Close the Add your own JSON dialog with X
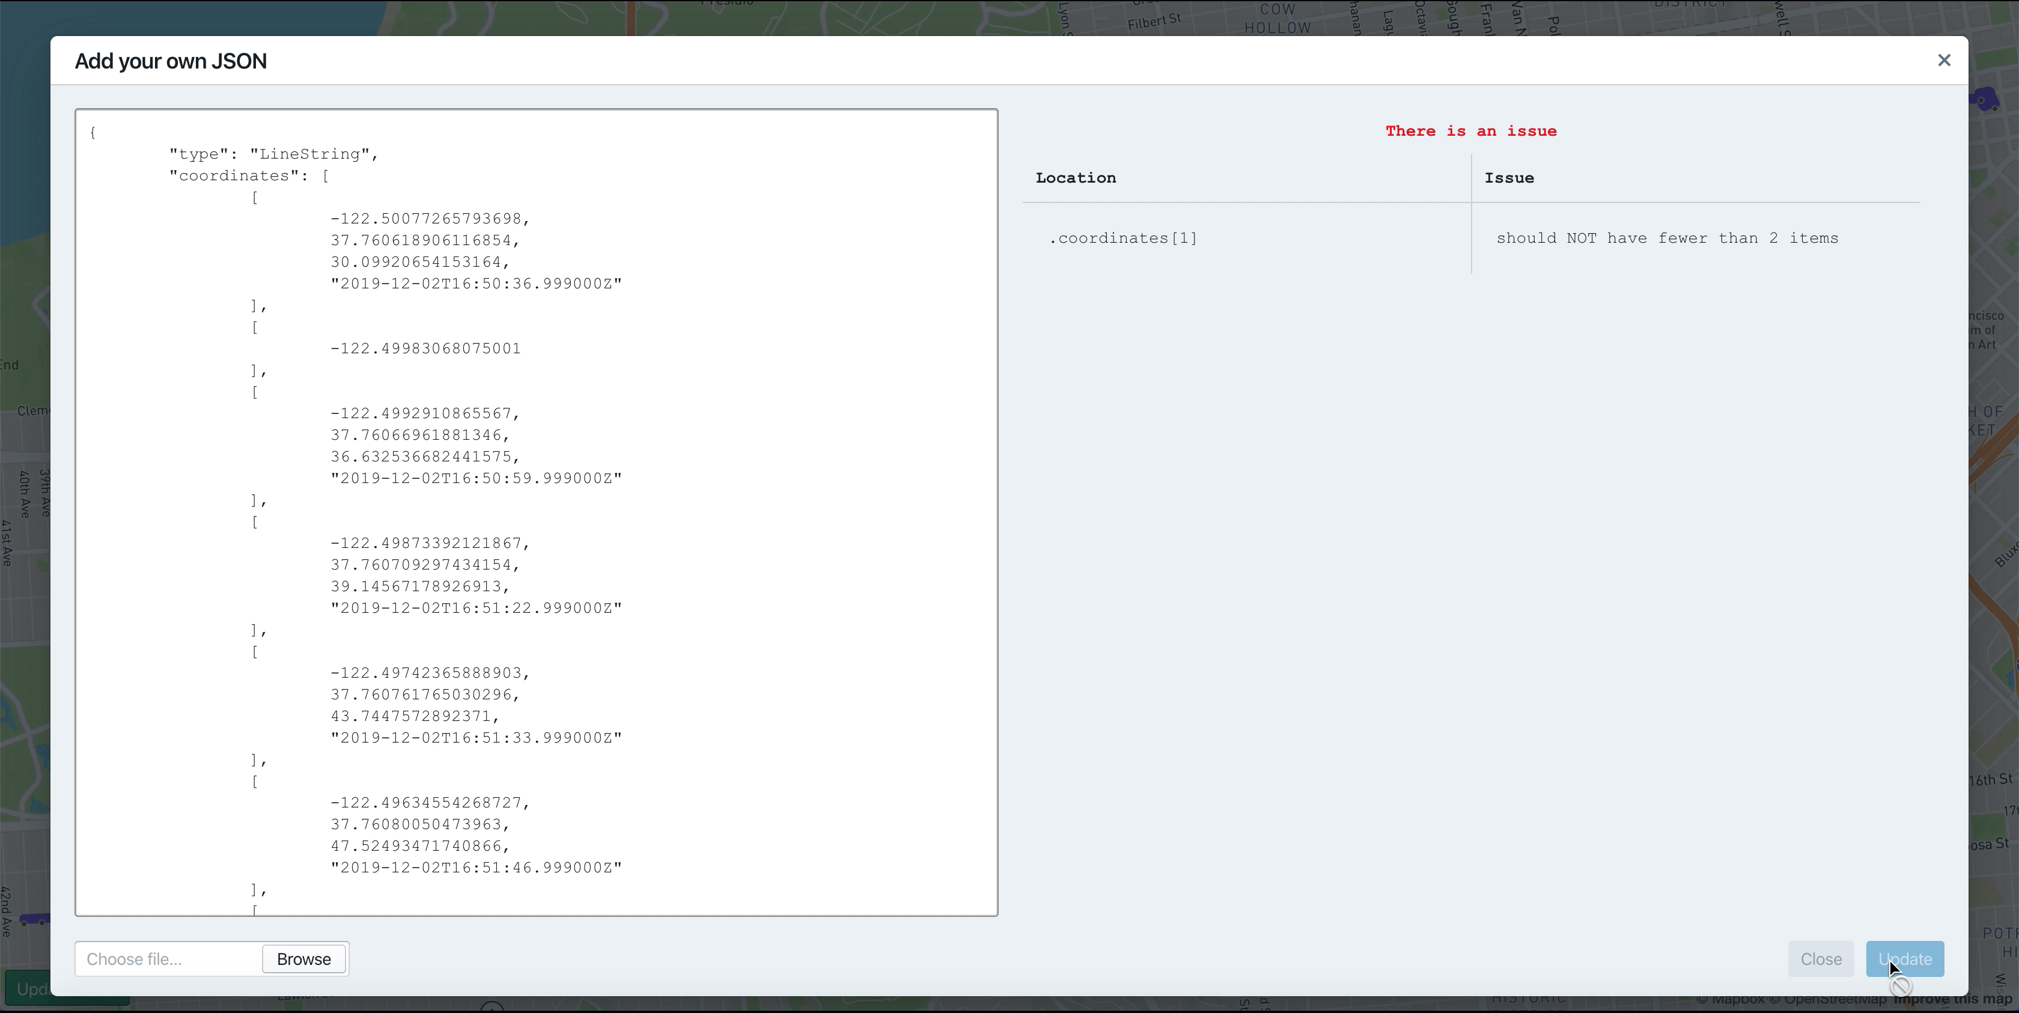Screen dimensions: 2019x1013 [x=1944, y=60]
